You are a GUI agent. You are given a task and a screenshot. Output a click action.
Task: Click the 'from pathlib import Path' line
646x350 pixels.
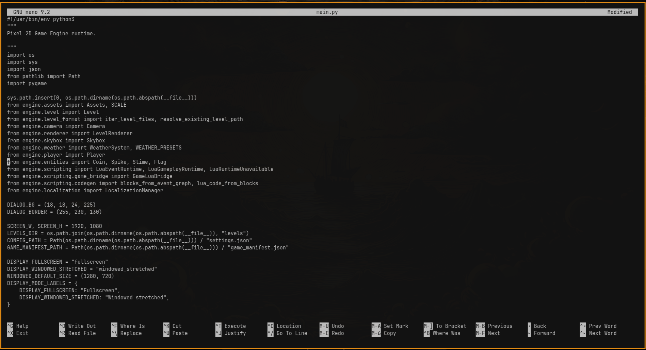(x=44, y=76)
